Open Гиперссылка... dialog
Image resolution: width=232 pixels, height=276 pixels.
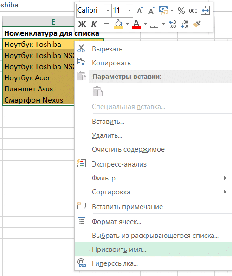click(x=153, y=263)
